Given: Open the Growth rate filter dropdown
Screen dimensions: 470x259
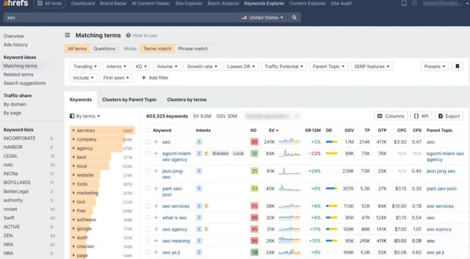Looking at the screenshot, I should click(202, 67).
